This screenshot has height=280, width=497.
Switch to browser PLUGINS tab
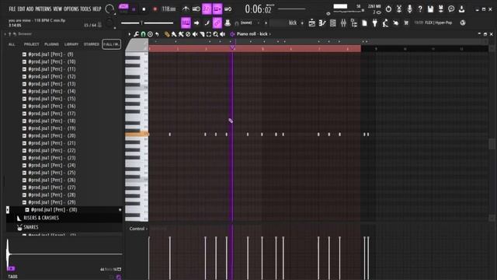point(52,44)
